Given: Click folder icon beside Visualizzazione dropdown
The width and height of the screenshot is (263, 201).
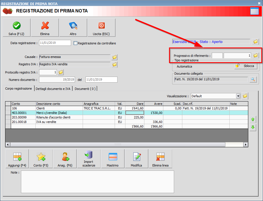Looking at the screenshot, I should [245, 96].
